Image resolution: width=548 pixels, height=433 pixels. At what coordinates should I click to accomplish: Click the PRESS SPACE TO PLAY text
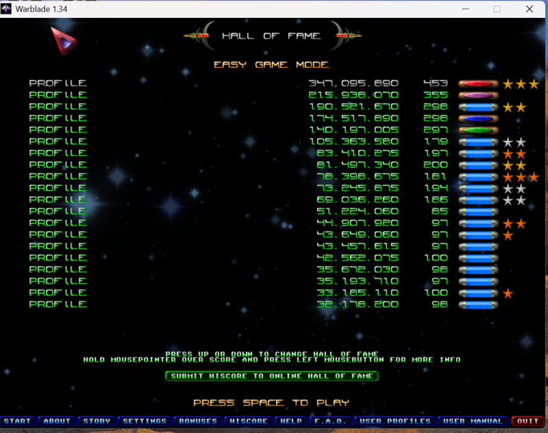271,403
